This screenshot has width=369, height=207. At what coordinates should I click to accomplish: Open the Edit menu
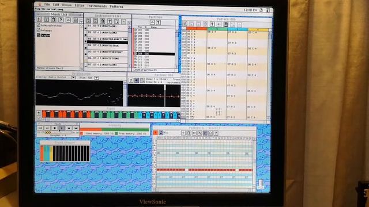[56, 5]
